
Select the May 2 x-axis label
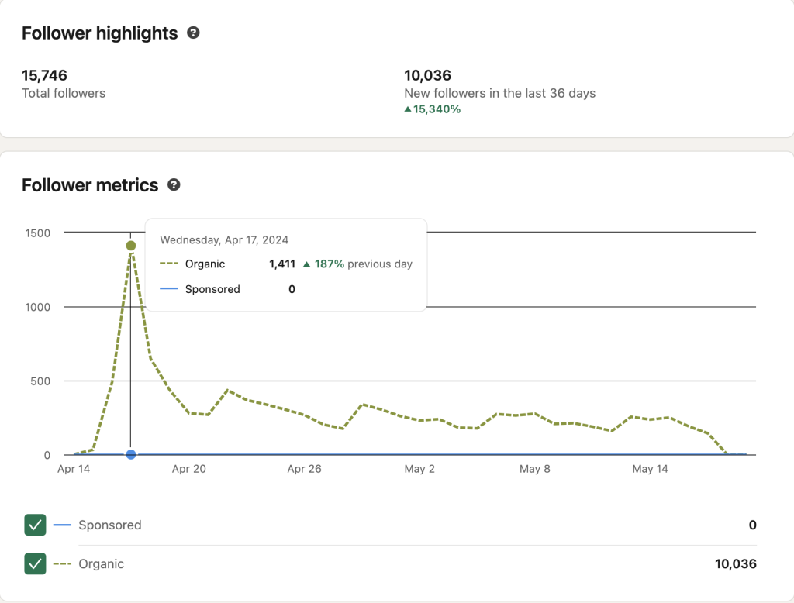coord(419,469)
